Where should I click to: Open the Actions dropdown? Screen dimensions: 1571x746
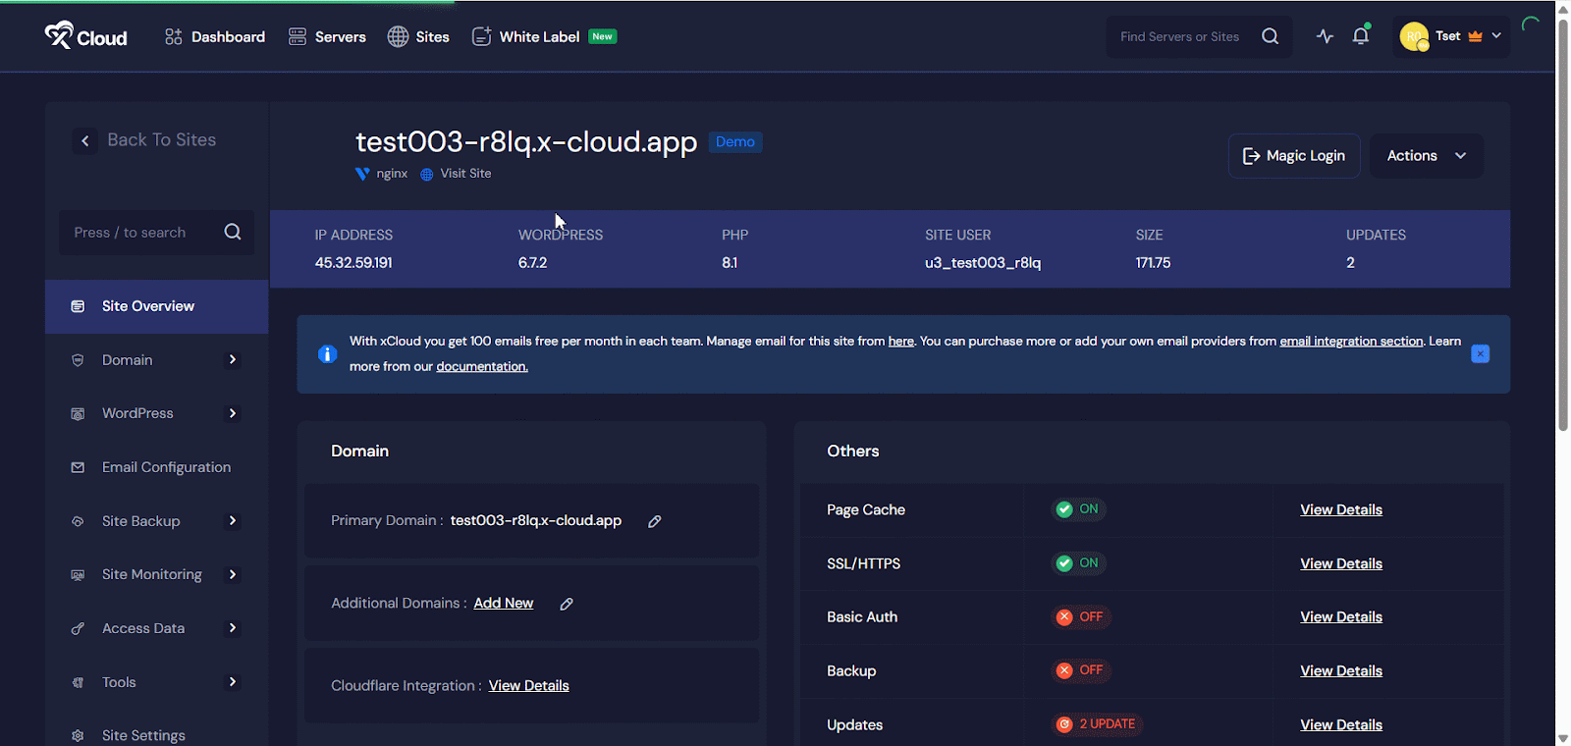[1426, 156]
